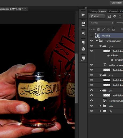Open the Normal blend mode dropdown

(x=102, y=23)
